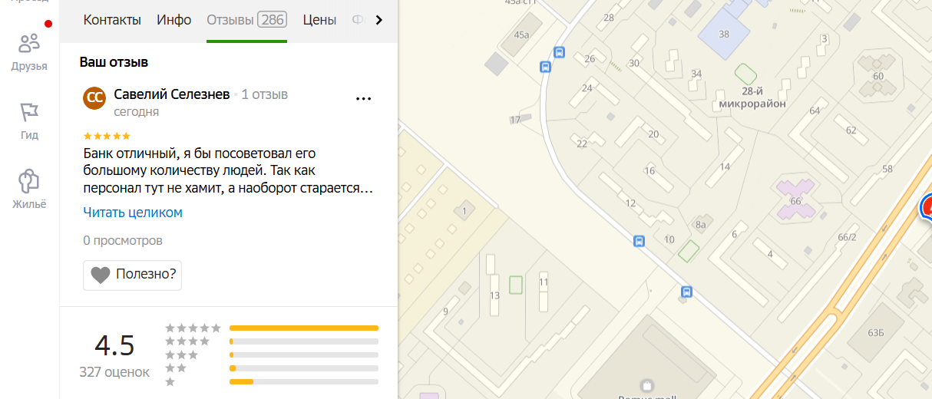The height and width of the screenshot is (399, 932).
Task: Select the Отзывы 286 tab
Action: click(246, 20)
